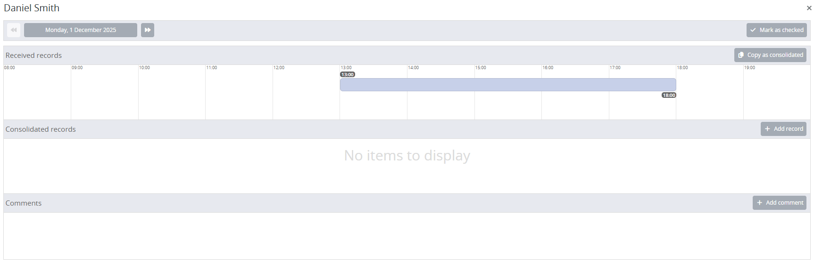Screen dimensions: 814x279
Task: Click the plus icon beside Add comment
Action: (x=759, y=203)
